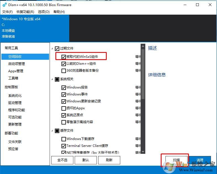Uncheck the 被取代的WinSxS组件 checkbox
This screenshot has width=217, height=174.
(x=64, y=57)
